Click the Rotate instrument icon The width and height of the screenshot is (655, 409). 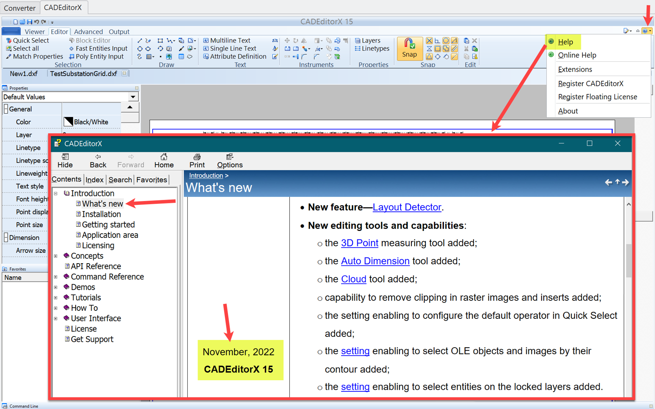(295, 41)
